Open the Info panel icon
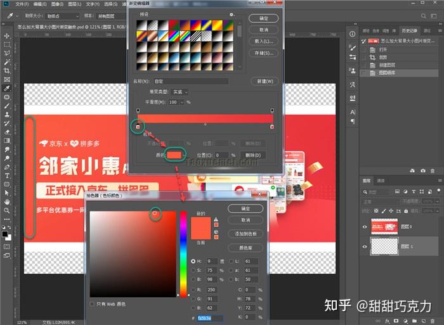Viewport: 444px width, 325px height. (x=352, y=34)
